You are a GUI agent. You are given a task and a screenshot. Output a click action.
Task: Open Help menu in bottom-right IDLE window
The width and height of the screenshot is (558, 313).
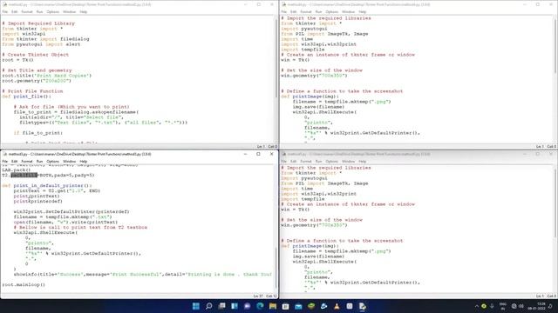(363, 161)
